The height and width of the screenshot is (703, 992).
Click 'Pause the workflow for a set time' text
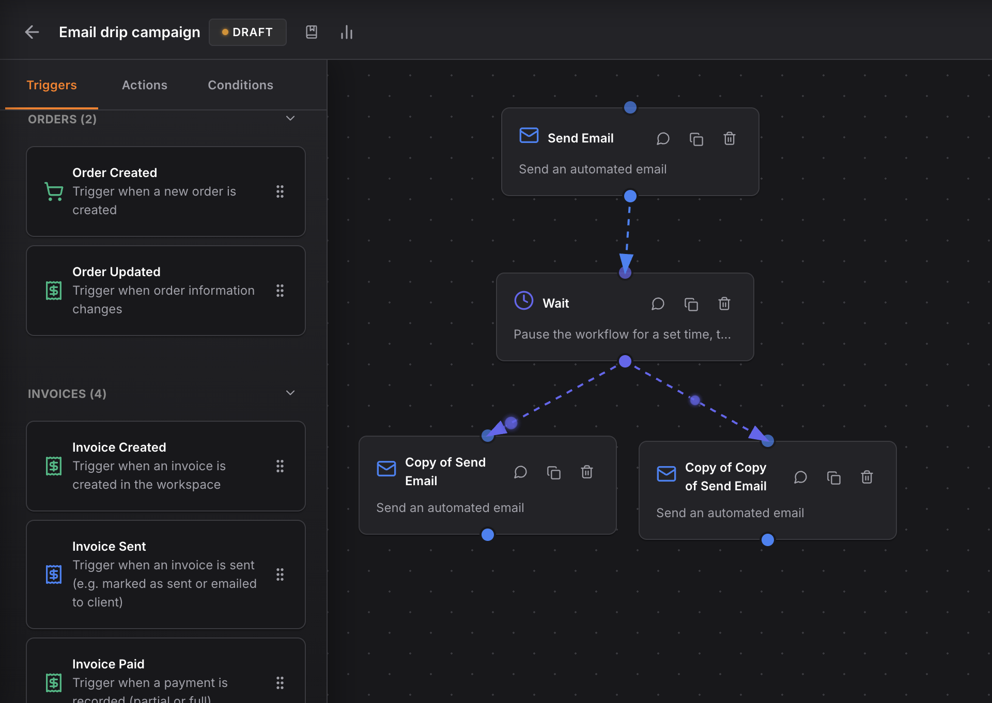(x=622, y=334)
